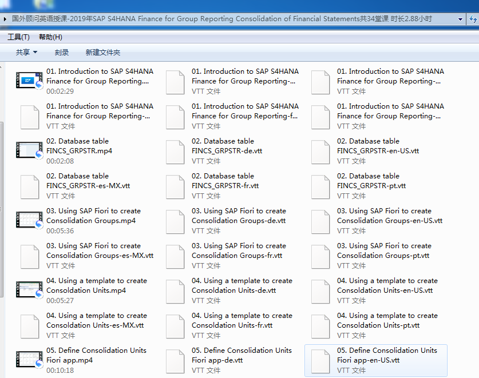Open the 帮助(H) menu
This screenshot has height=378, width=479.
pos(50,37)
